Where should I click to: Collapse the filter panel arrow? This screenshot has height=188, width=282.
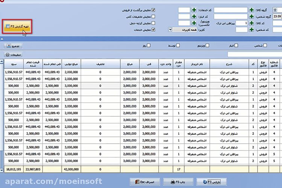tap(2, 39)
